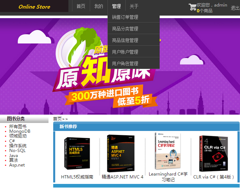Click the Online Store logo

point(34,7)
